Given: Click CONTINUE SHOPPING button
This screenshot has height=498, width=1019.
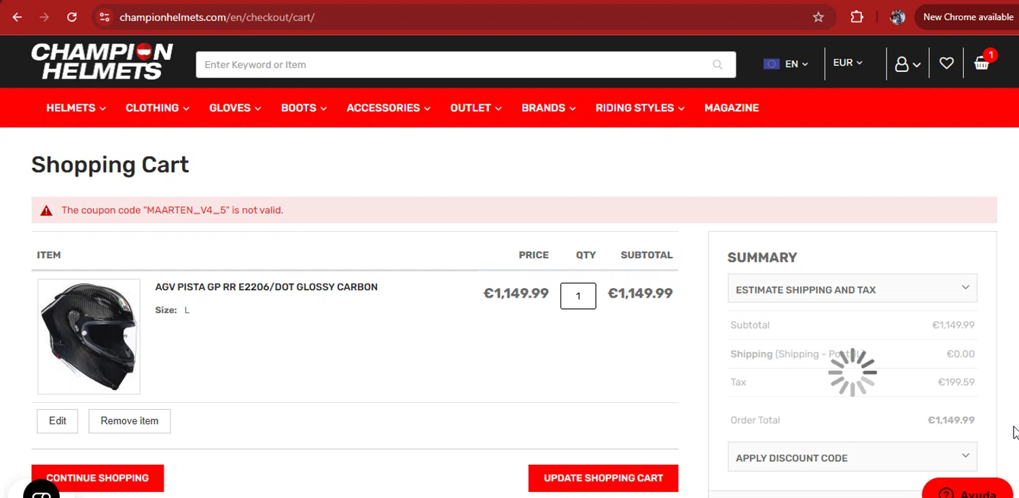Looking at the screenshot, I should tap(98, 478).
